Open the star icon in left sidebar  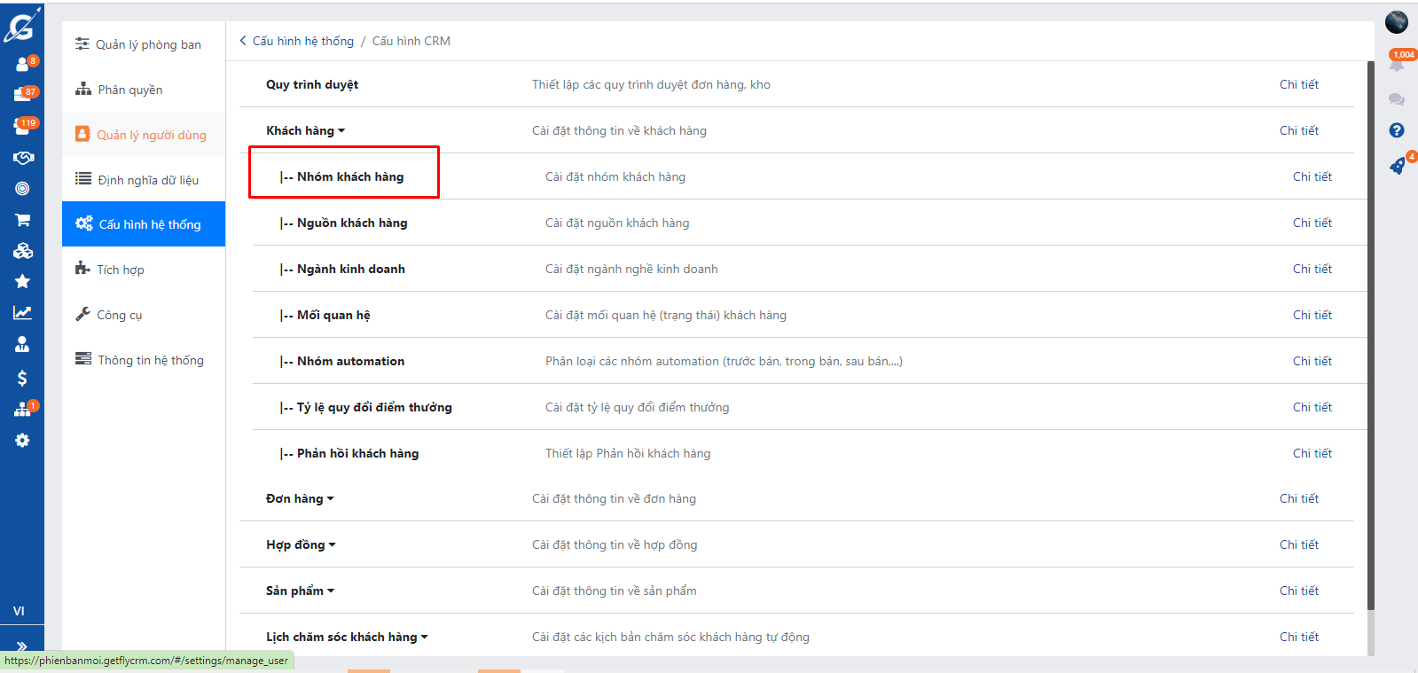tap(22, 282)
